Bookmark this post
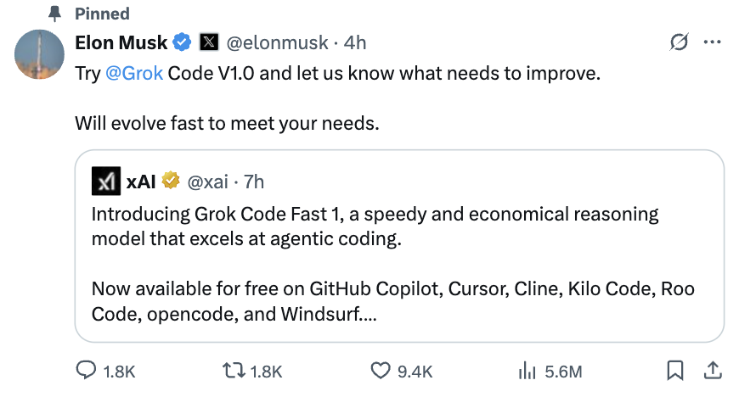Screen dimensions: 739x397 click(675, 371)
